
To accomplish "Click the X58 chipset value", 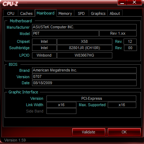I will (x=84, y=41).
